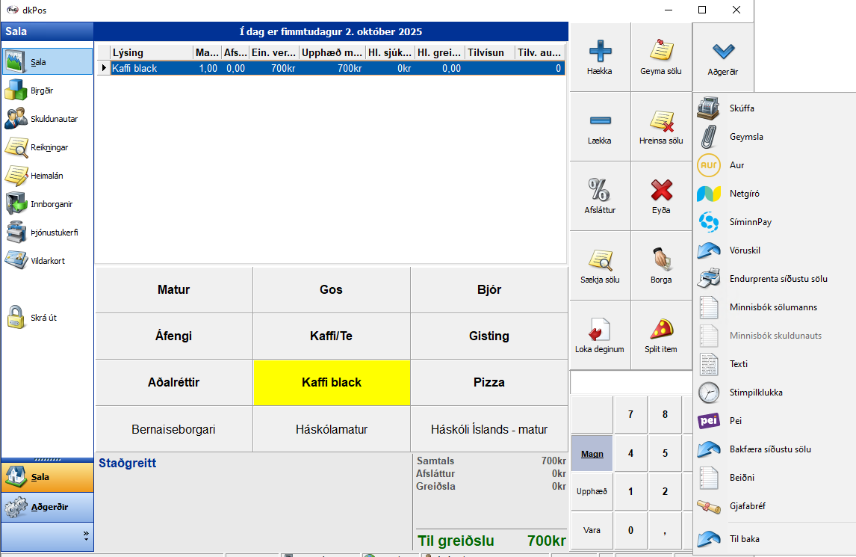Select the Vara keypad mode
Screen dimensions: 856x557
tap(592, 531)
